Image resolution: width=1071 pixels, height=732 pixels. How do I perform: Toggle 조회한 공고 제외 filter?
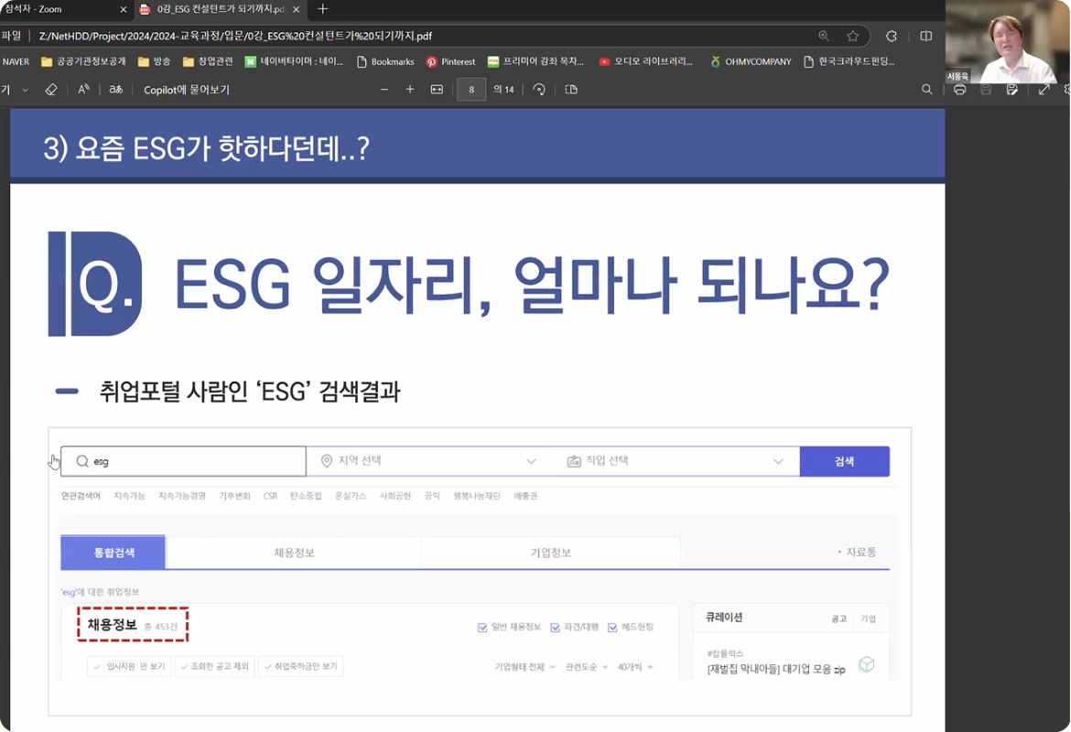pos(214,666)
